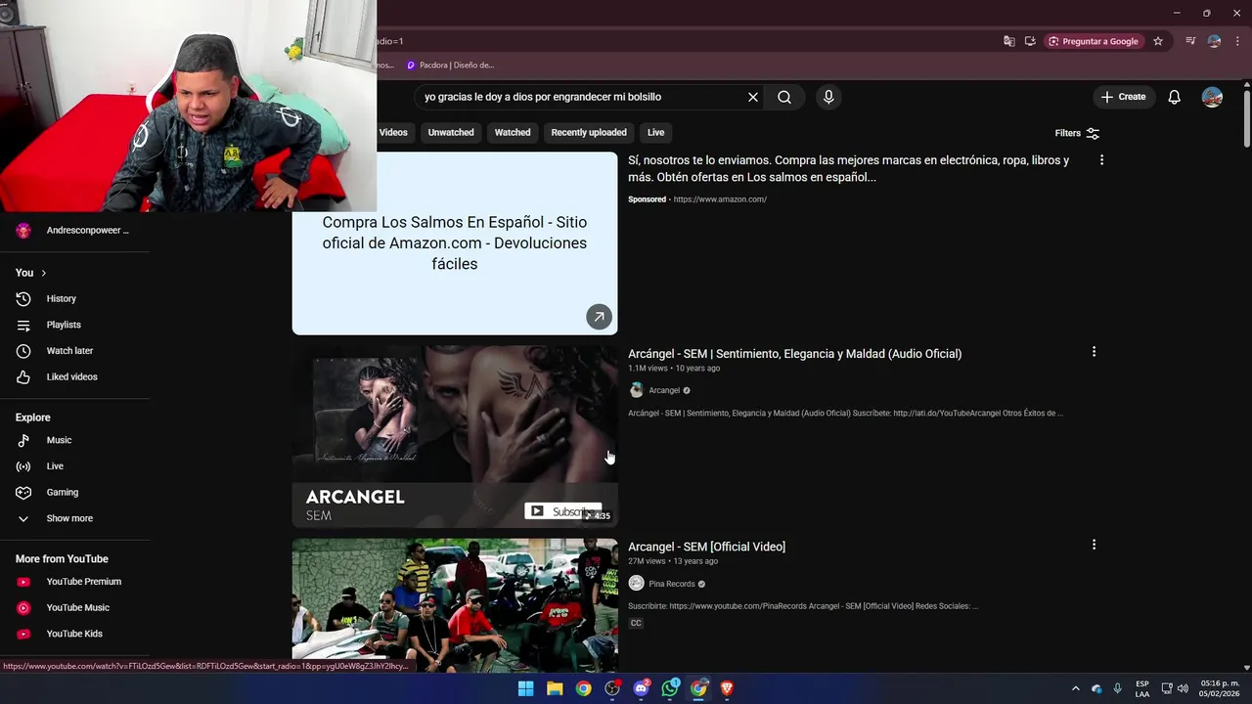Open the Andresconpoweer subscription channel
The image size is (1252, 704).
[x=75, y=231]
